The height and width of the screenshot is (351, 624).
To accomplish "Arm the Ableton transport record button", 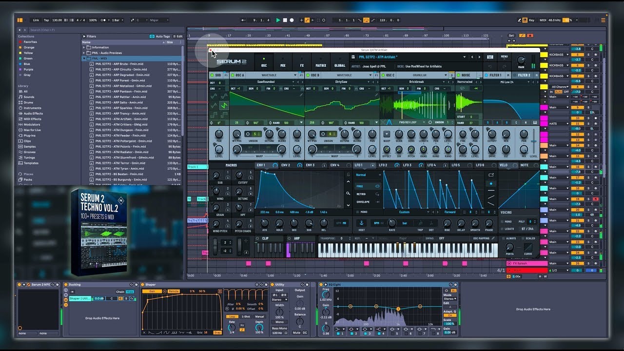I will [x=292, y=20].
